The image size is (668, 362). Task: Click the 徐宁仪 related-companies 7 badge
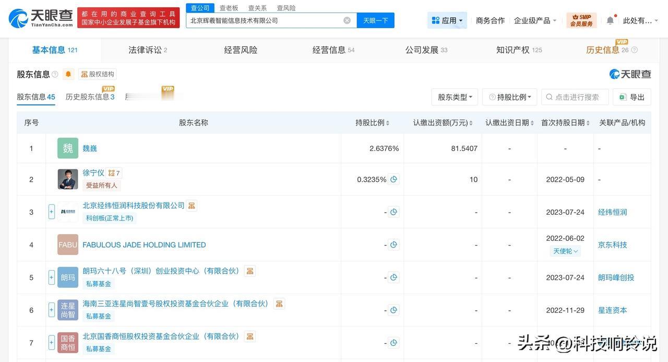tap(114, 173)
